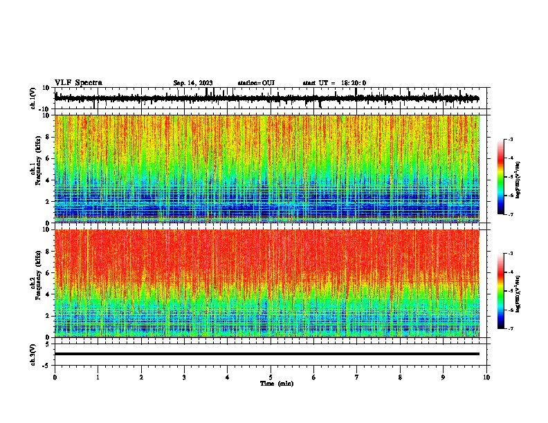Click the 'VLF Spectra' title text
548x423 pixels.
(x=78, y=83)
